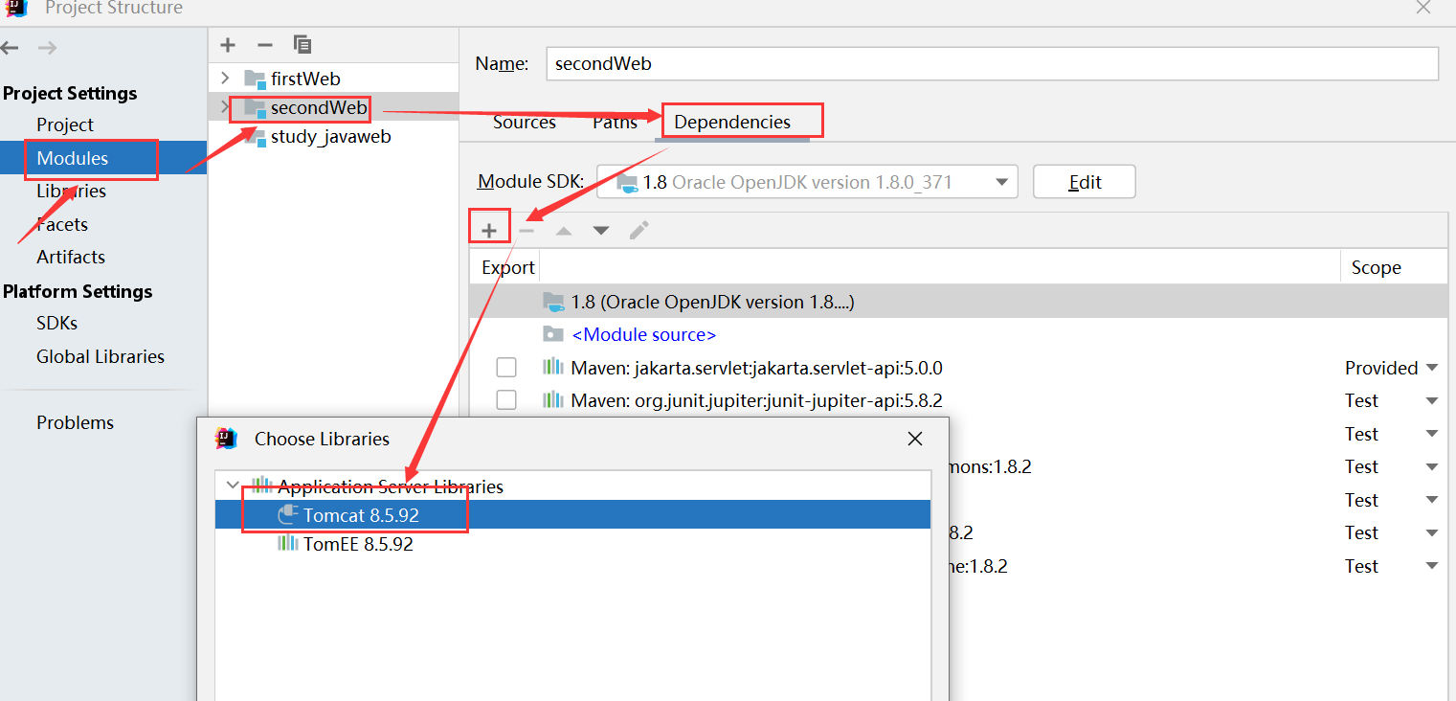
Task: Remove dependency with the minus button
Action: [526, 230]
